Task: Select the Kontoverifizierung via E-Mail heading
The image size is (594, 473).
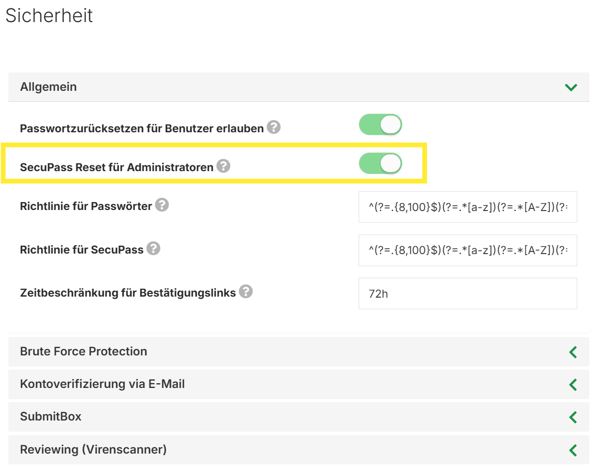Action: click(102, 384)
